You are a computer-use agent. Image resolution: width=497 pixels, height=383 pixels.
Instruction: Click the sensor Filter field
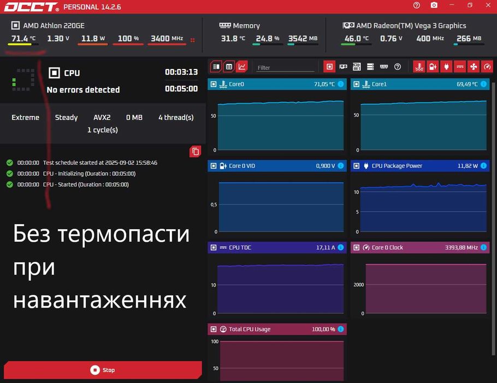285,67
